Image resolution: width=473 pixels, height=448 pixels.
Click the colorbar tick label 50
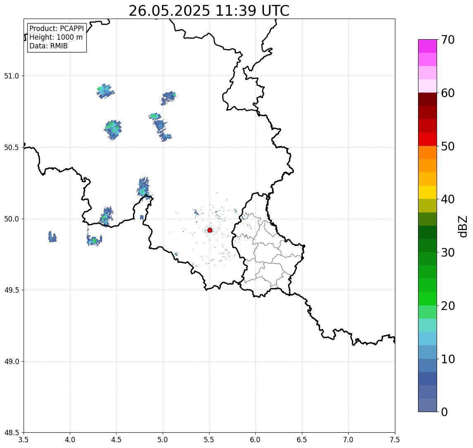[x=448, y=146]
